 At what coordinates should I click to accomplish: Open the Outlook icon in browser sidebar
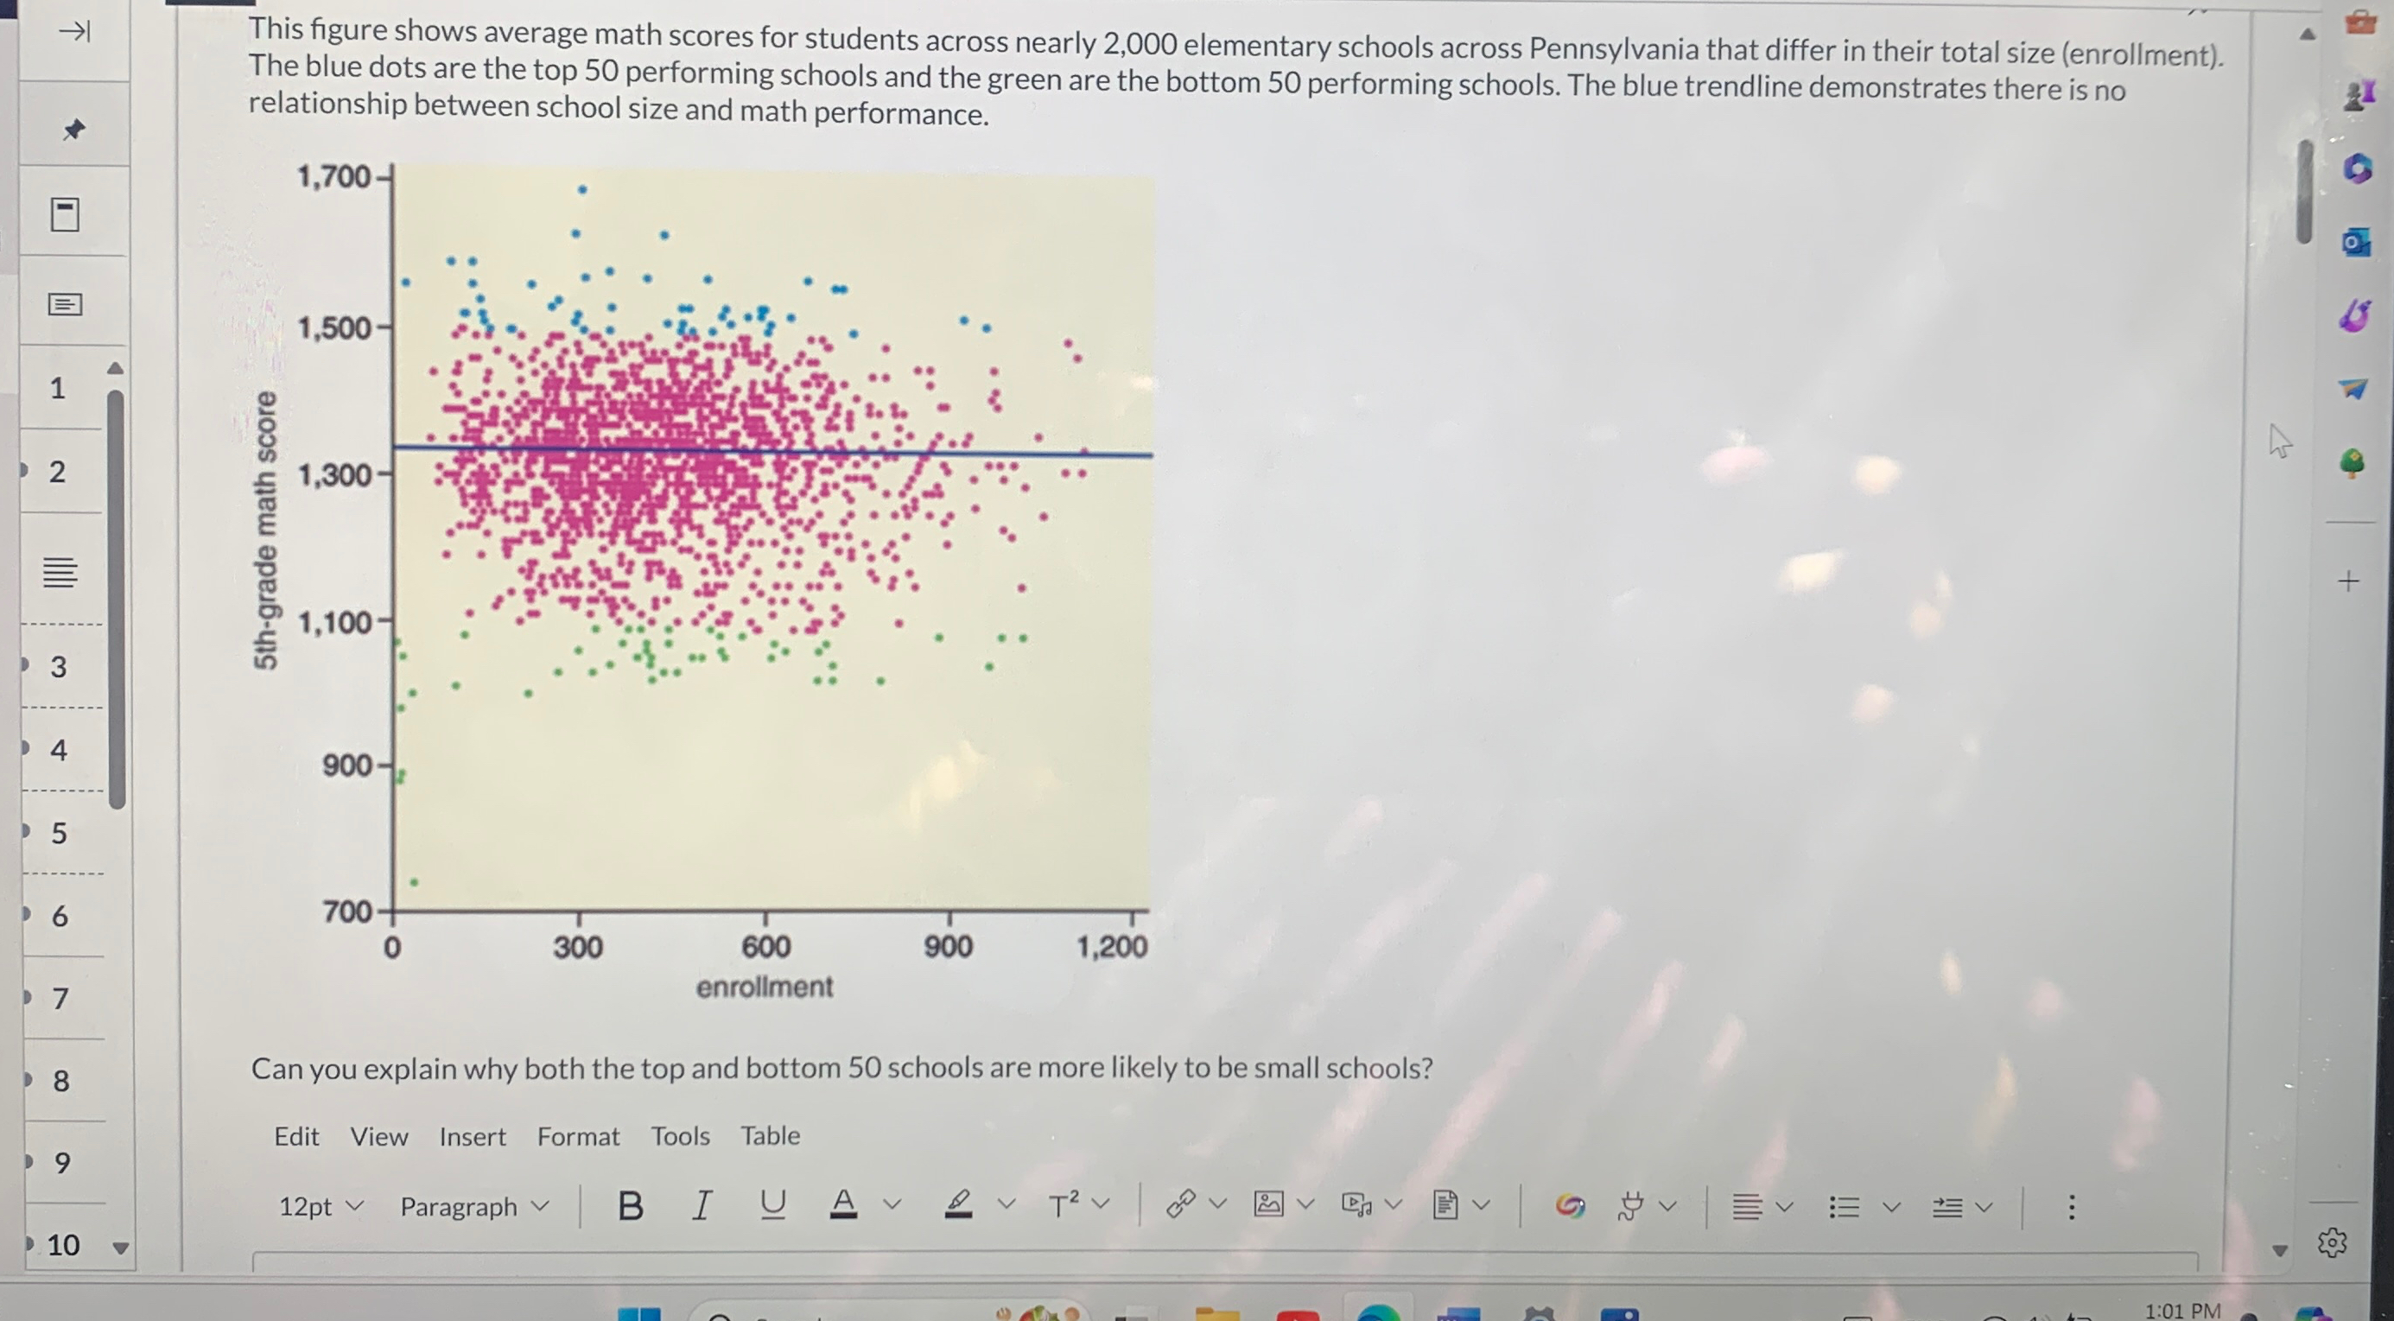click(2355, 244)
